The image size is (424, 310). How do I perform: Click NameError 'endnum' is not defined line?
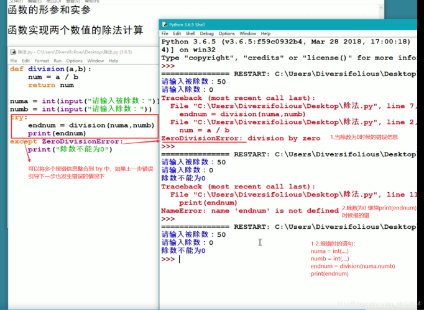(x=250, y=211)
